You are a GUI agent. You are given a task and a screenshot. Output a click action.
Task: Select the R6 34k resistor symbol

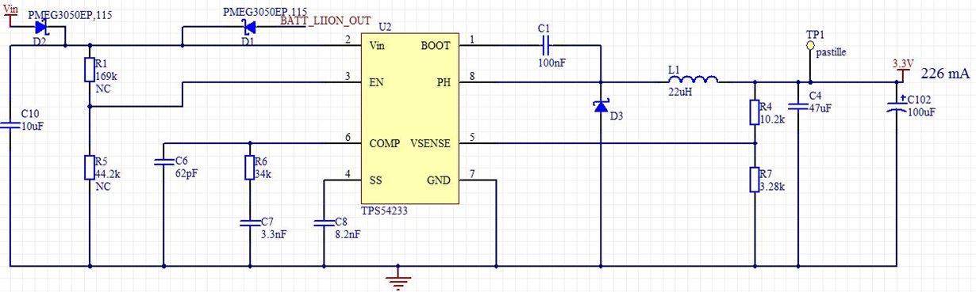coord(250,168)
